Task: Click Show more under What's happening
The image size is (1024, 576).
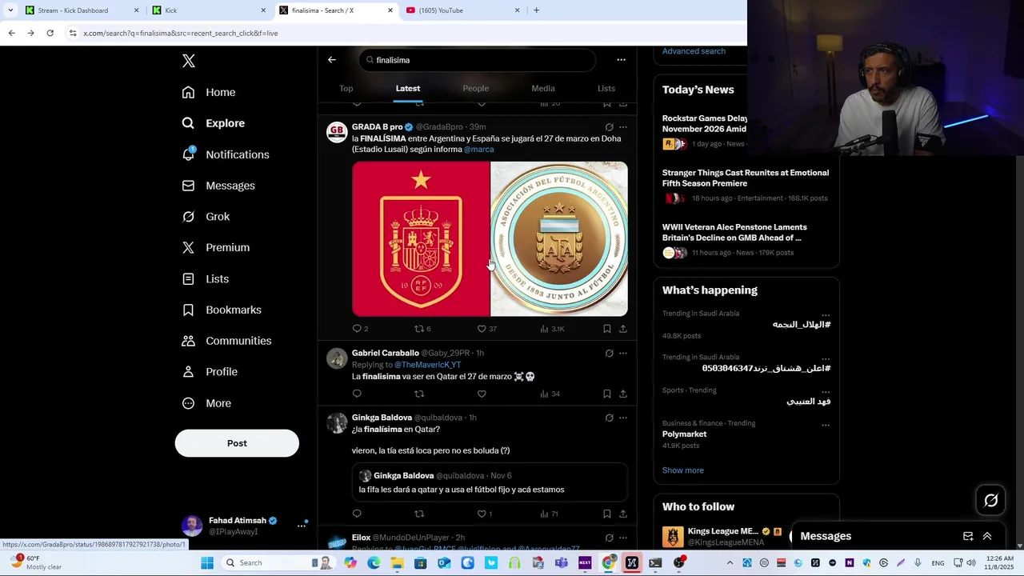Action: pyautogui.click(x=683, y=470)
